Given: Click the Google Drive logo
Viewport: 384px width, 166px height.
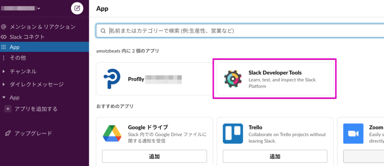Looking at the screenshot, I should tap(112, 133).
